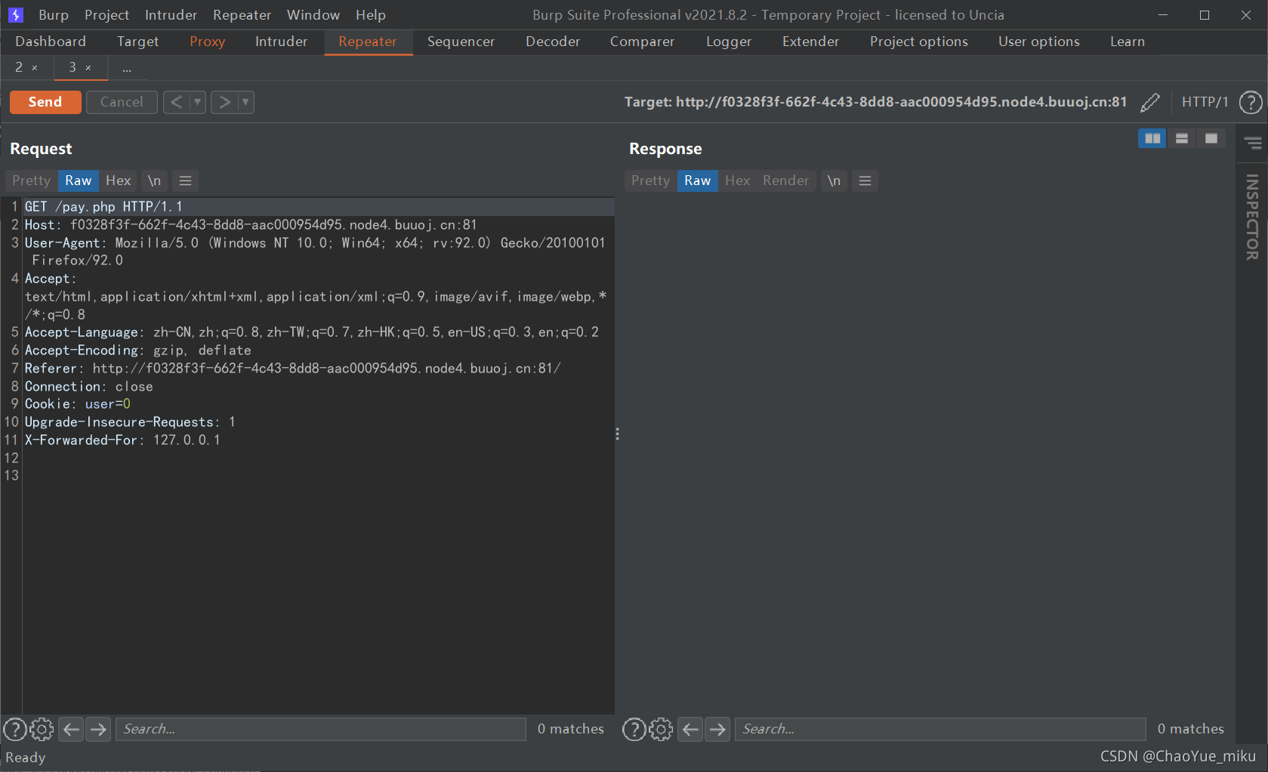1268x772 pixels.
Task: Select the Pretty view in Request
Action: (31, 181)
